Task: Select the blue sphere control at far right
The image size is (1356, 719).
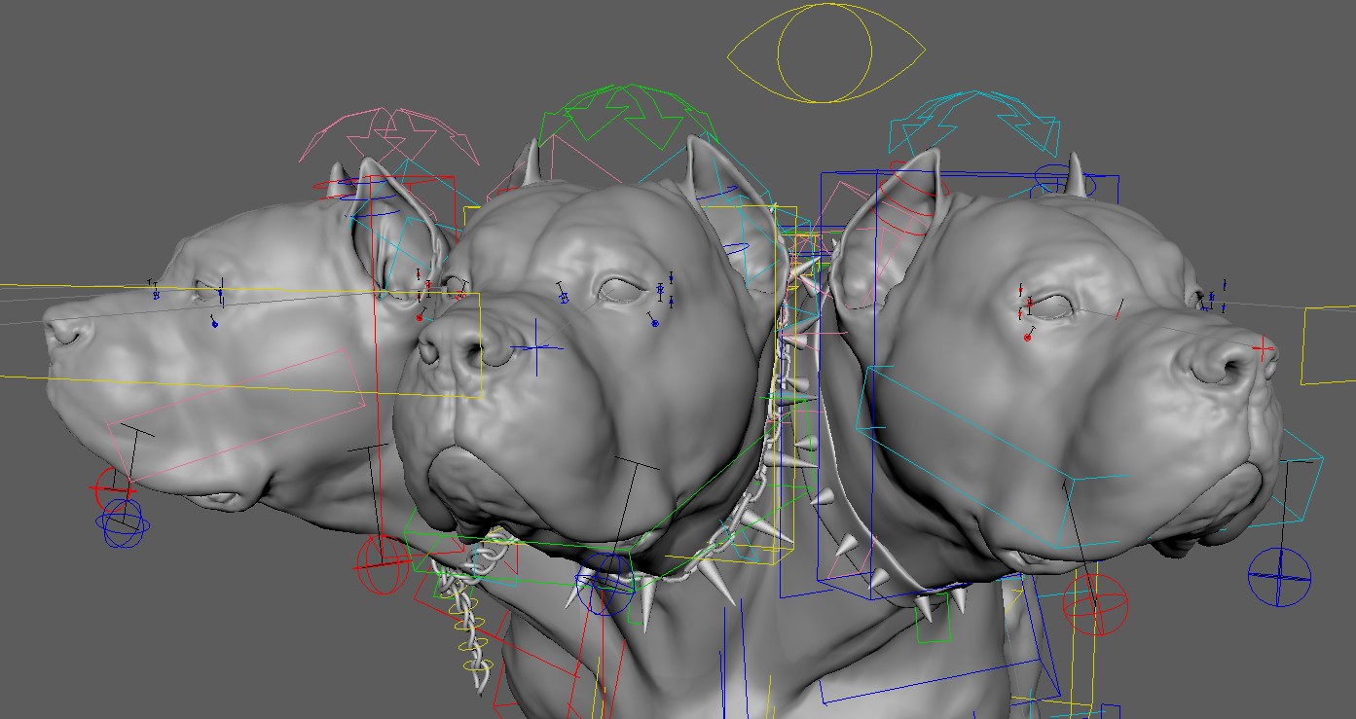Action: (1279, 576)
